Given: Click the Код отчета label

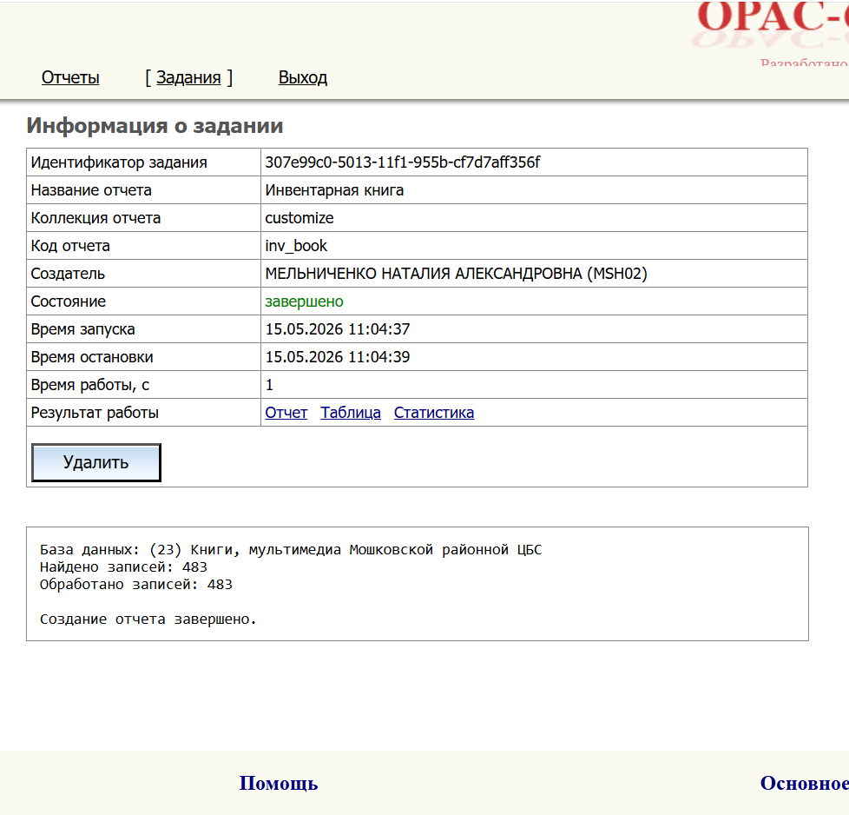Looking at the screenshot, I should [69, 246].
